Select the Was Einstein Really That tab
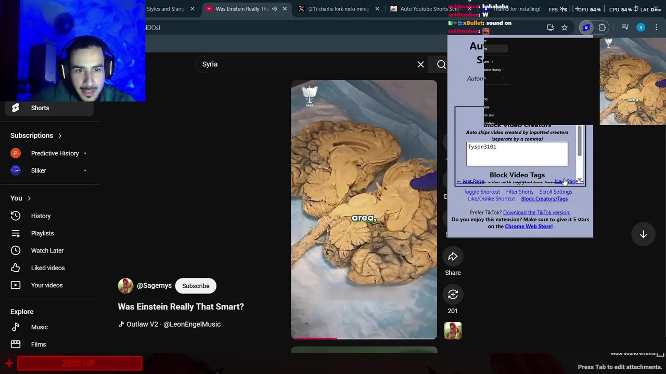The image size is (666, 374). pos(241,9)
